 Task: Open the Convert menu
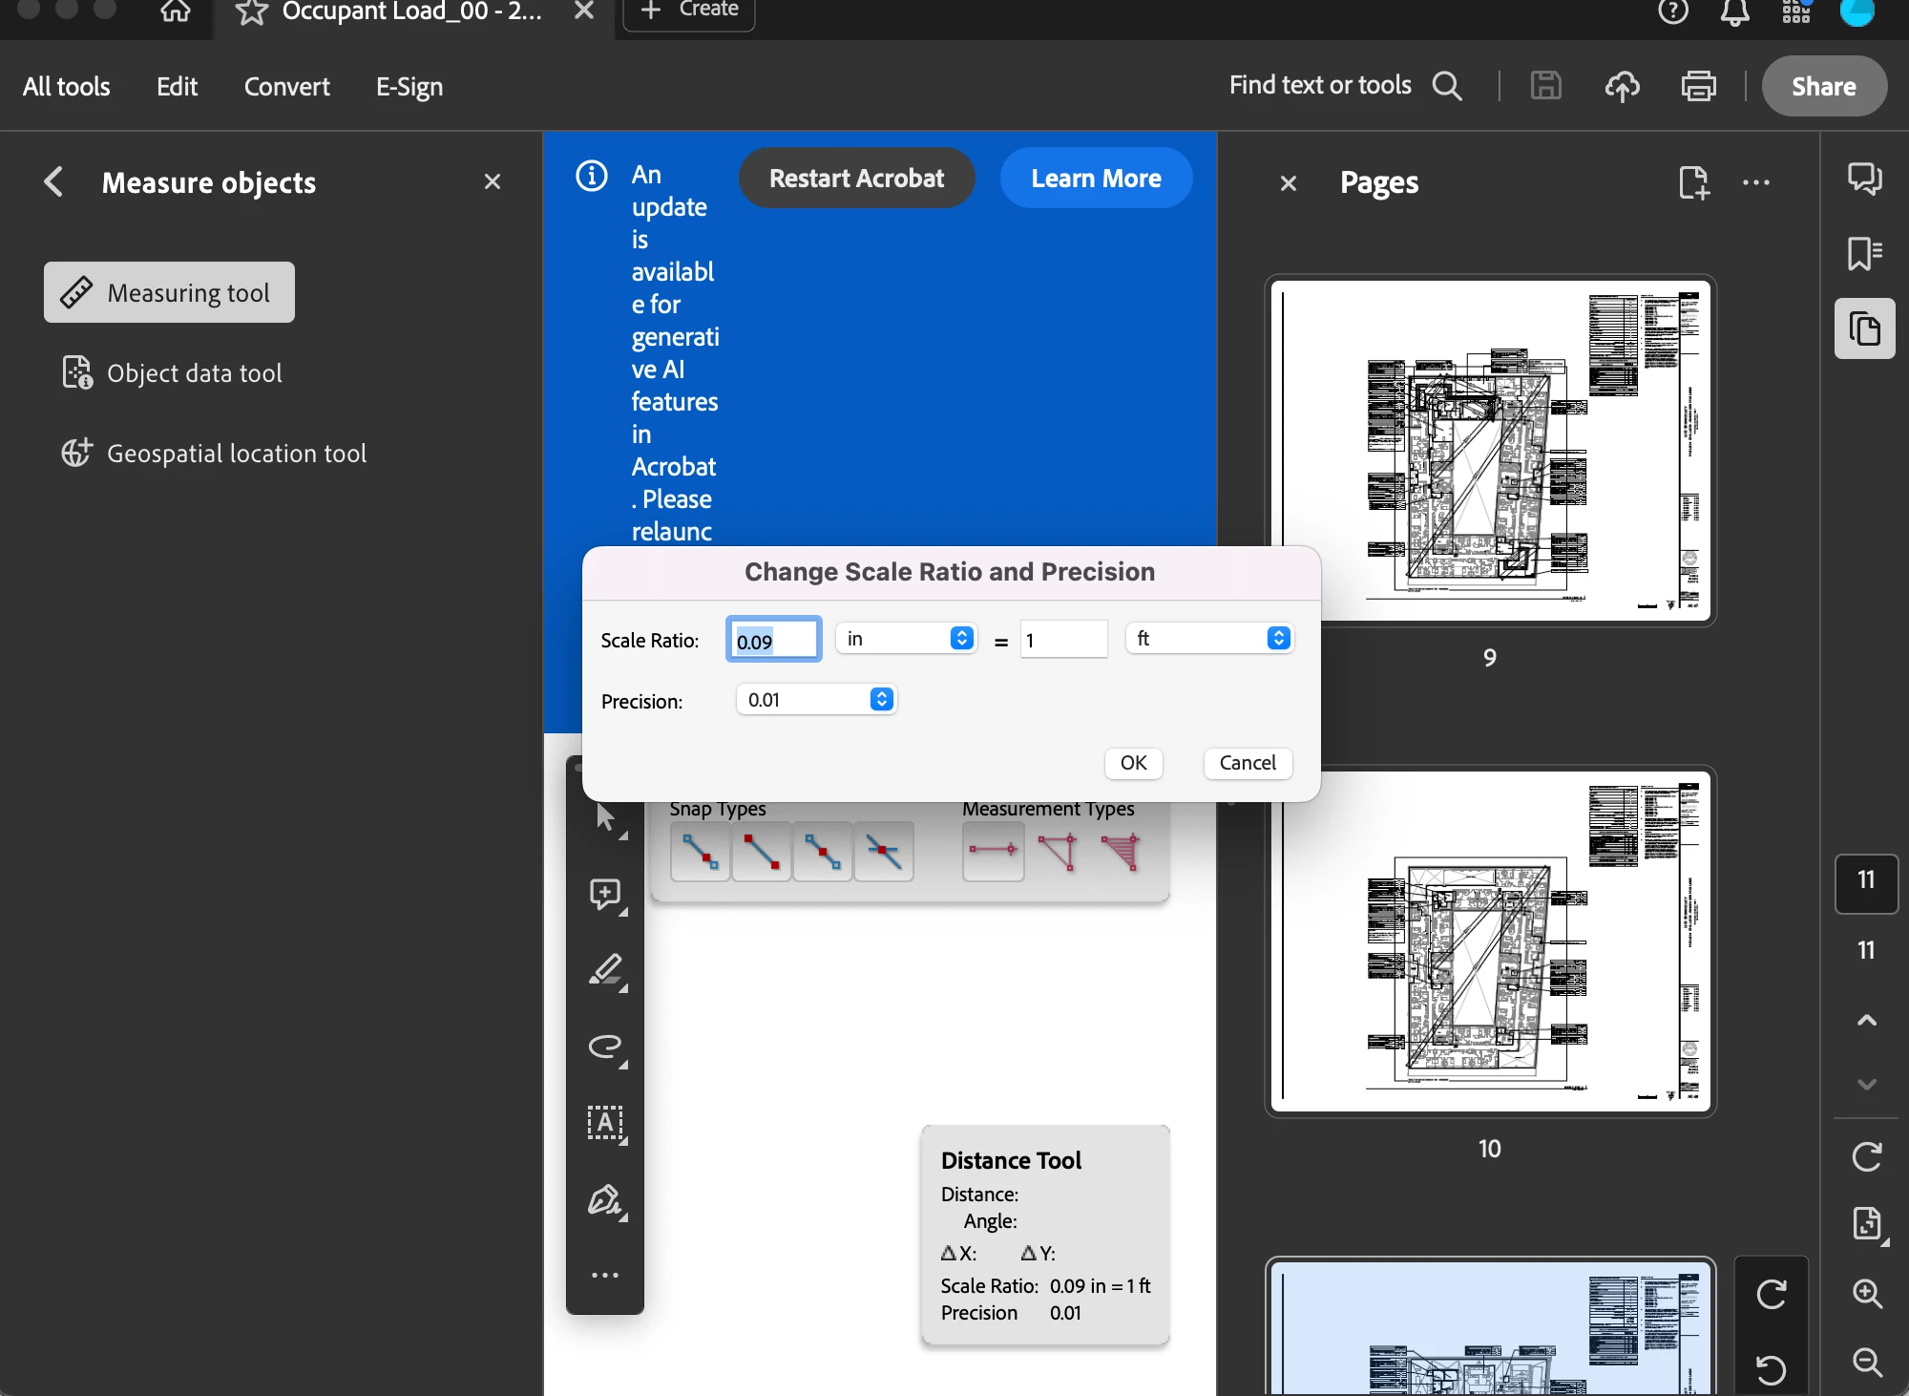pyautogui.click(x=286, y=86)
